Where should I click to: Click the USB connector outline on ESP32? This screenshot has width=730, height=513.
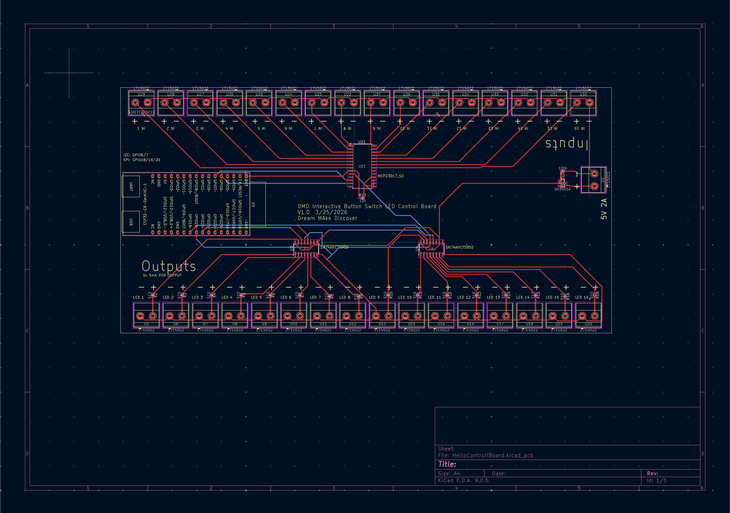point(131,222)
